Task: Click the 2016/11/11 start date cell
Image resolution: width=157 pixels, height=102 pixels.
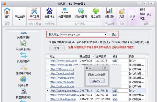Action: [87, 99]
